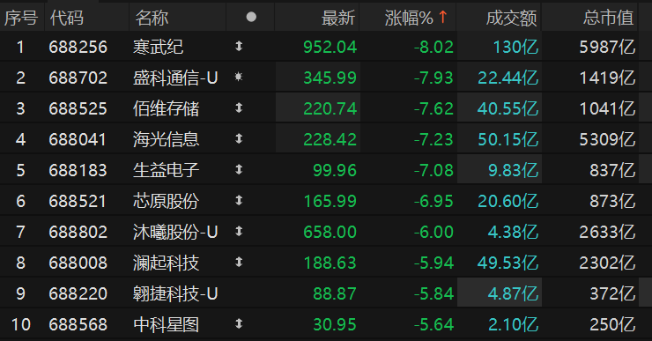Sort by the 涨幅% column header
This screenshot has height=341, width=652.
click(409, 18)
